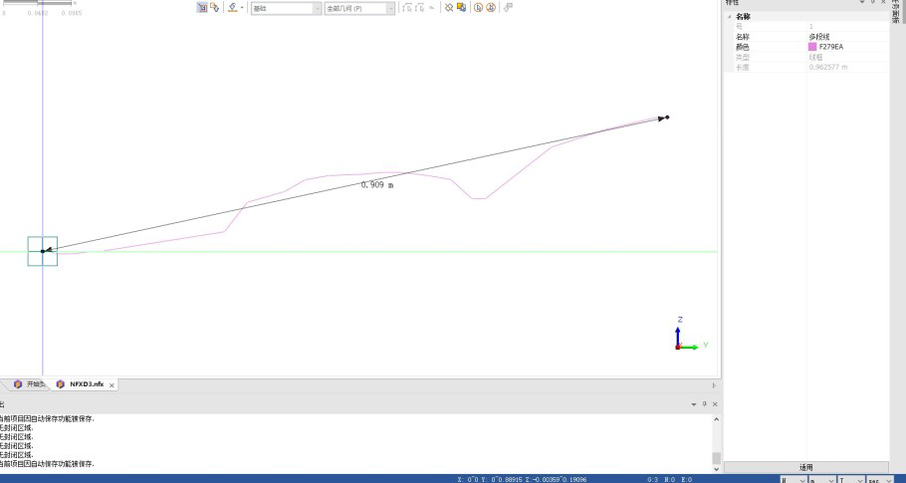
Task: Switch to the start page tab
Action: [x=35, y=384]
